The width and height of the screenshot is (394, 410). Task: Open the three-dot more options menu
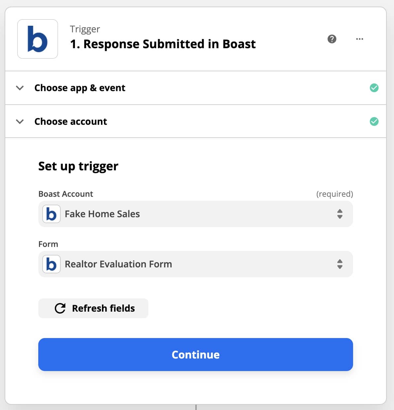359,39
